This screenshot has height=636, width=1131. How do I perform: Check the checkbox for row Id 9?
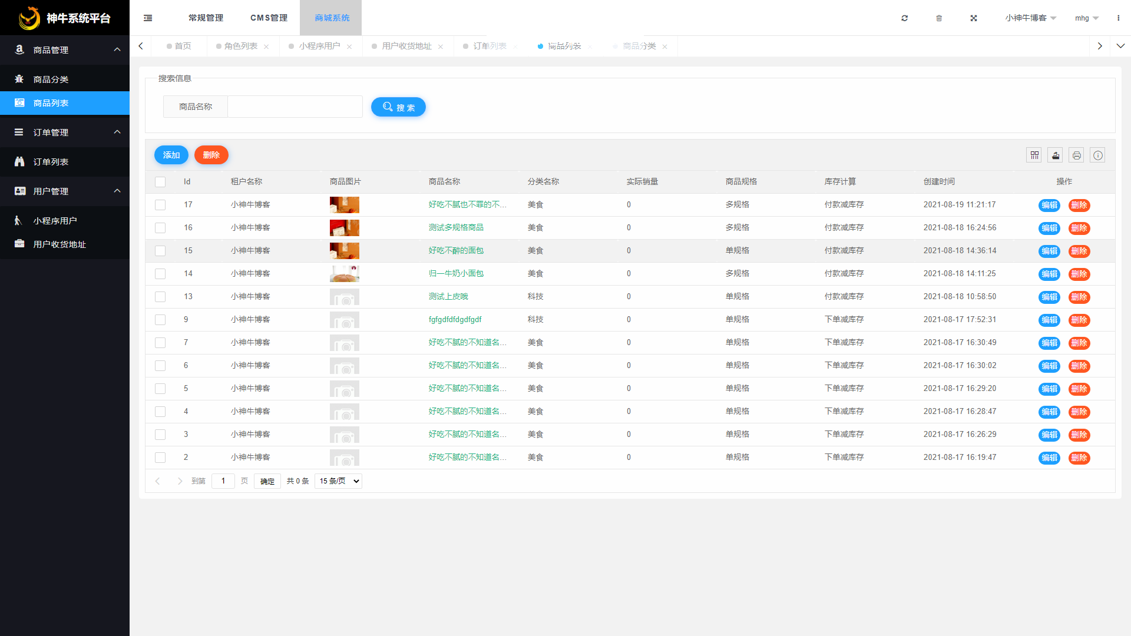[x=160, y=320]
